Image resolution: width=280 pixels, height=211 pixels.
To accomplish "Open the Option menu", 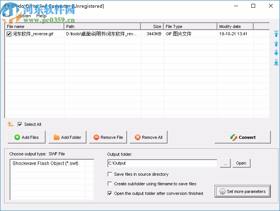I will click(x=23, y=16).
